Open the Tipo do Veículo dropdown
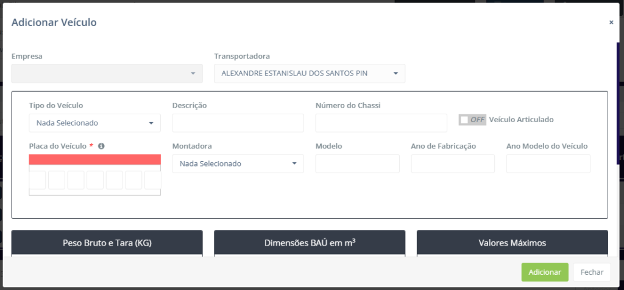The width and height of the screenshot is (624, 290). pyautogui.click(x=94, y=123)
